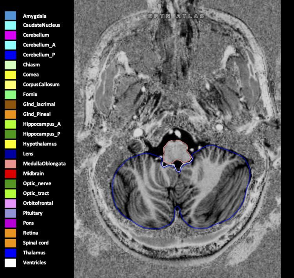Select the 'Ventricles' legend label

pos(34,262)
